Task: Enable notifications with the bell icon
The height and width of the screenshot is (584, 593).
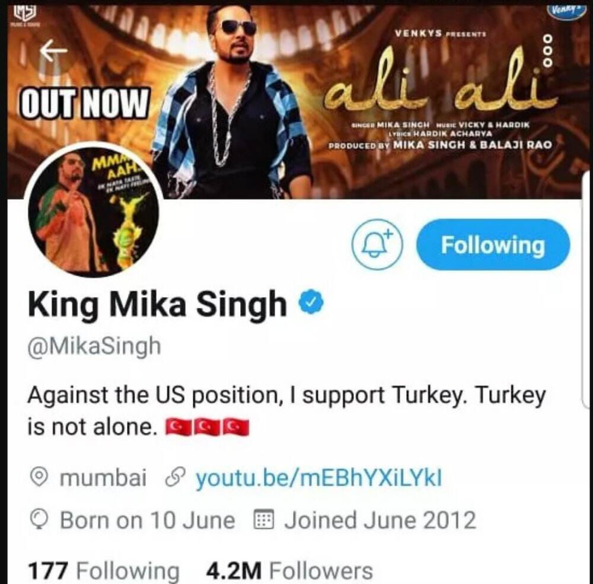Action: (377, 244)
